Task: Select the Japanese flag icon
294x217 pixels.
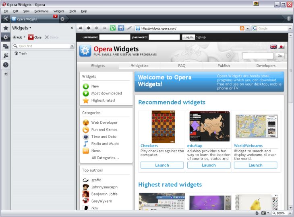Action: pyautogui.click(x=281, y=47)
